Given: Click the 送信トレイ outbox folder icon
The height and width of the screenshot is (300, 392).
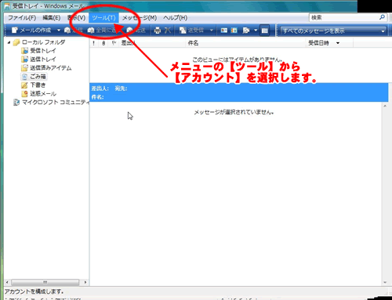Looking at the screenshot, I should click(24, 60).
